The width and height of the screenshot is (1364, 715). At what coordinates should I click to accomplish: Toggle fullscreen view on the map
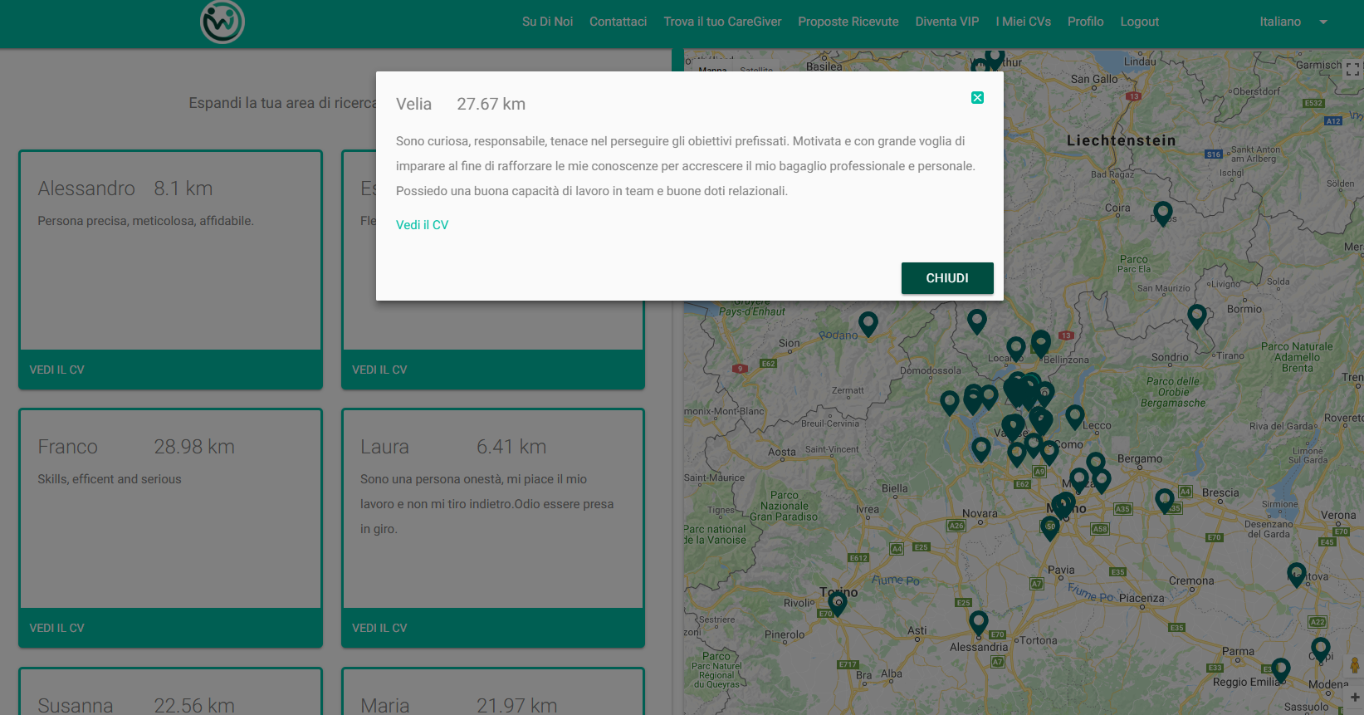(1352, 70)
